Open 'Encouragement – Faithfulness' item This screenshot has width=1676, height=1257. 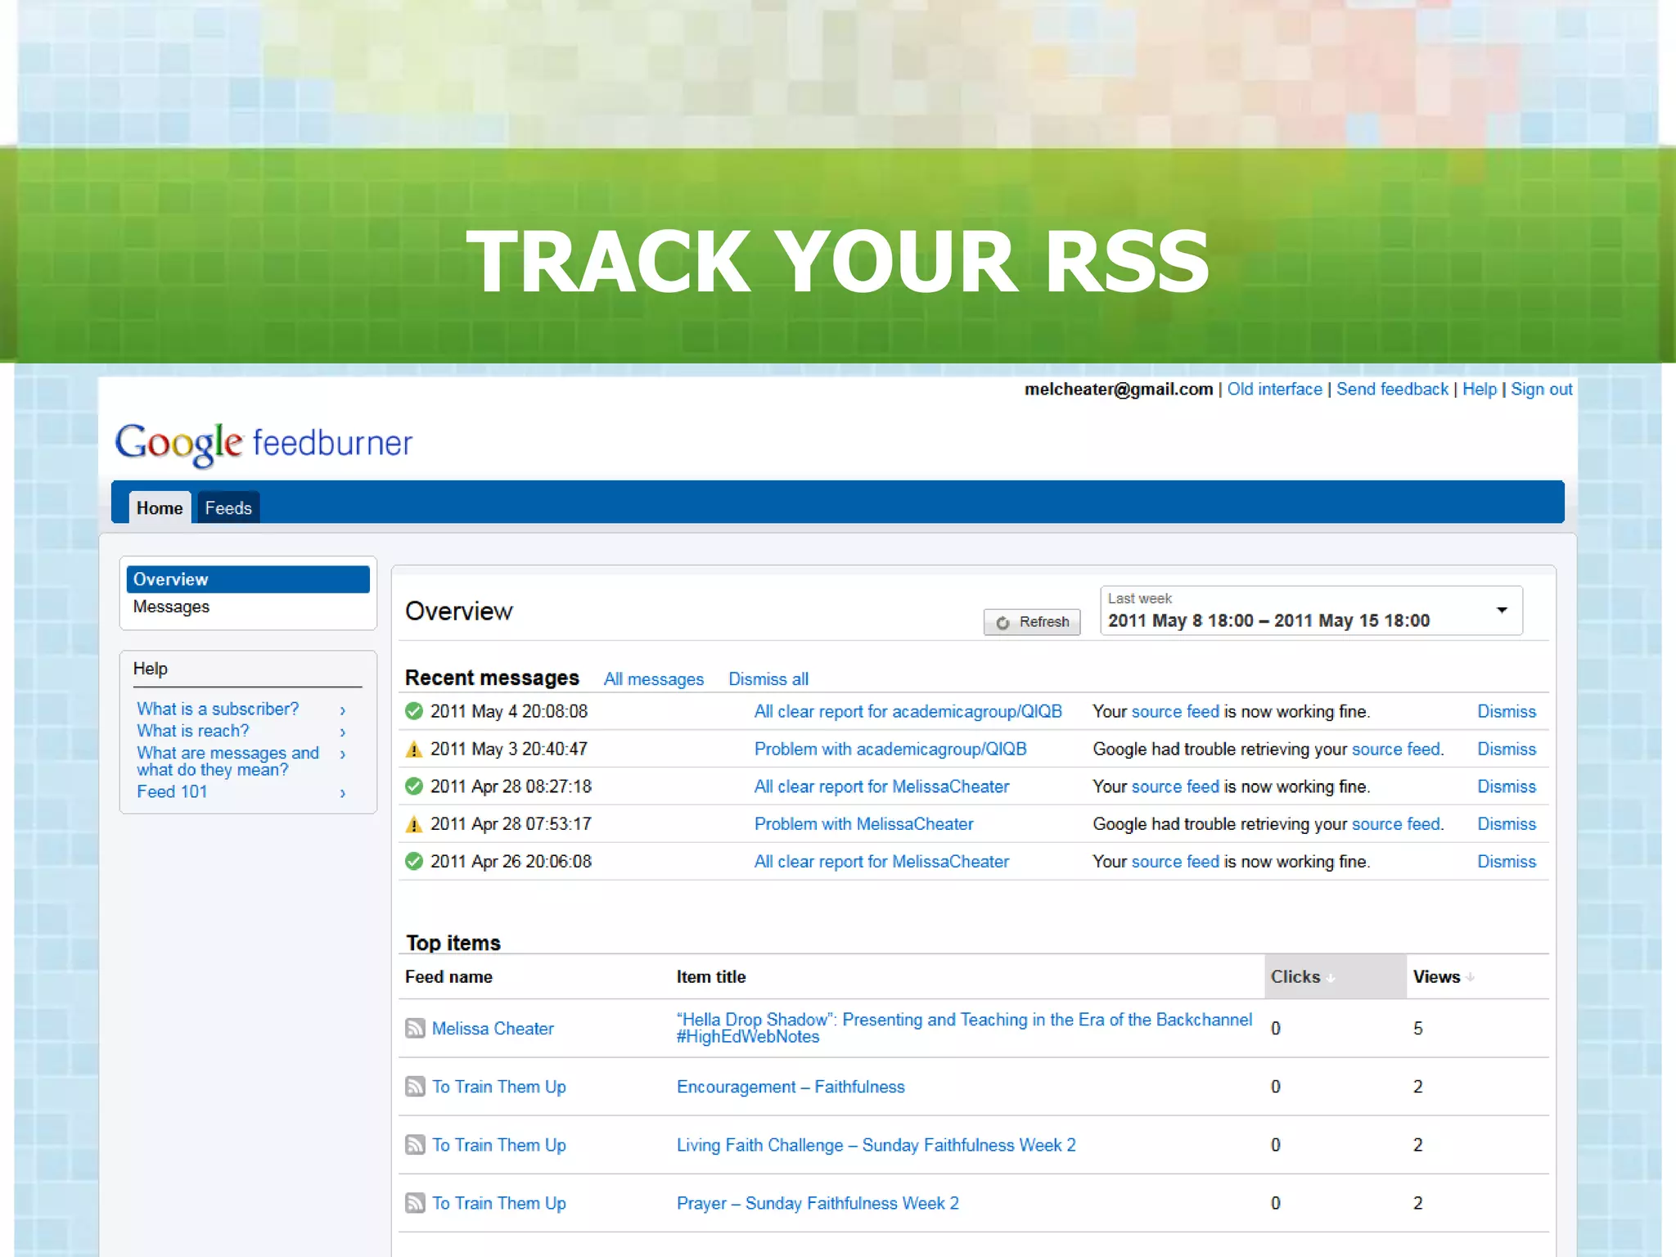pos(791,1087)
